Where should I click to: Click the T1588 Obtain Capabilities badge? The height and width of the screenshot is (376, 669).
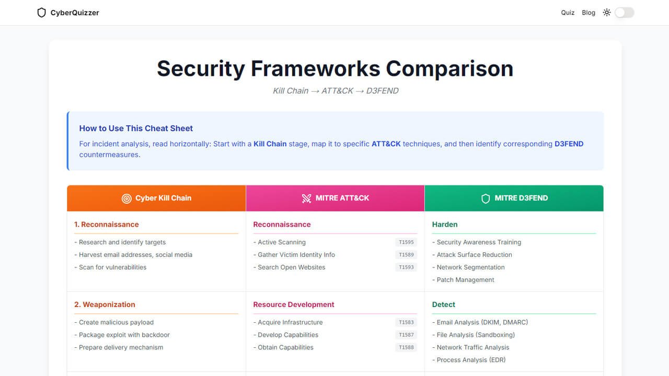click(x=406, y=348)
